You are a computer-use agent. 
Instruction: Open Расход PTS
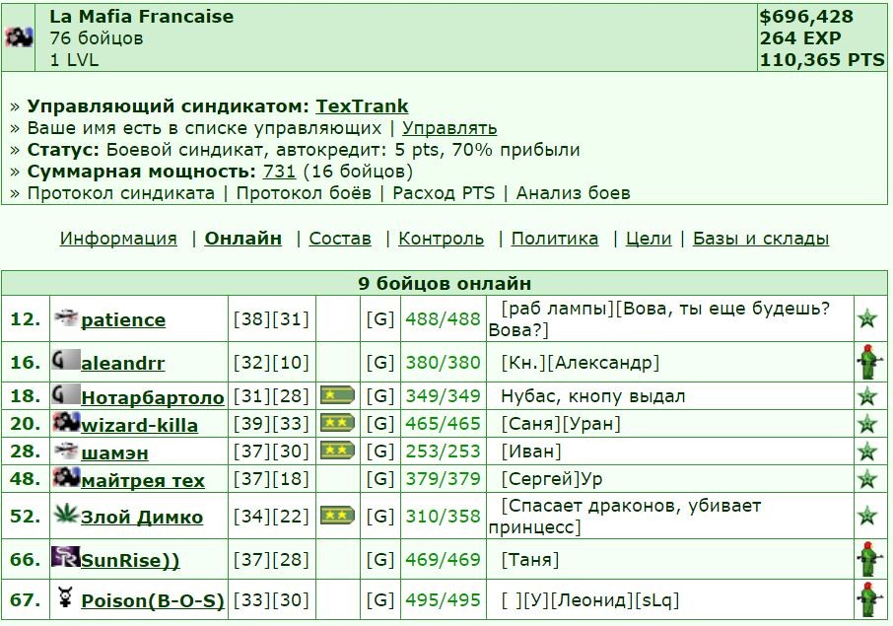[444, 192]
